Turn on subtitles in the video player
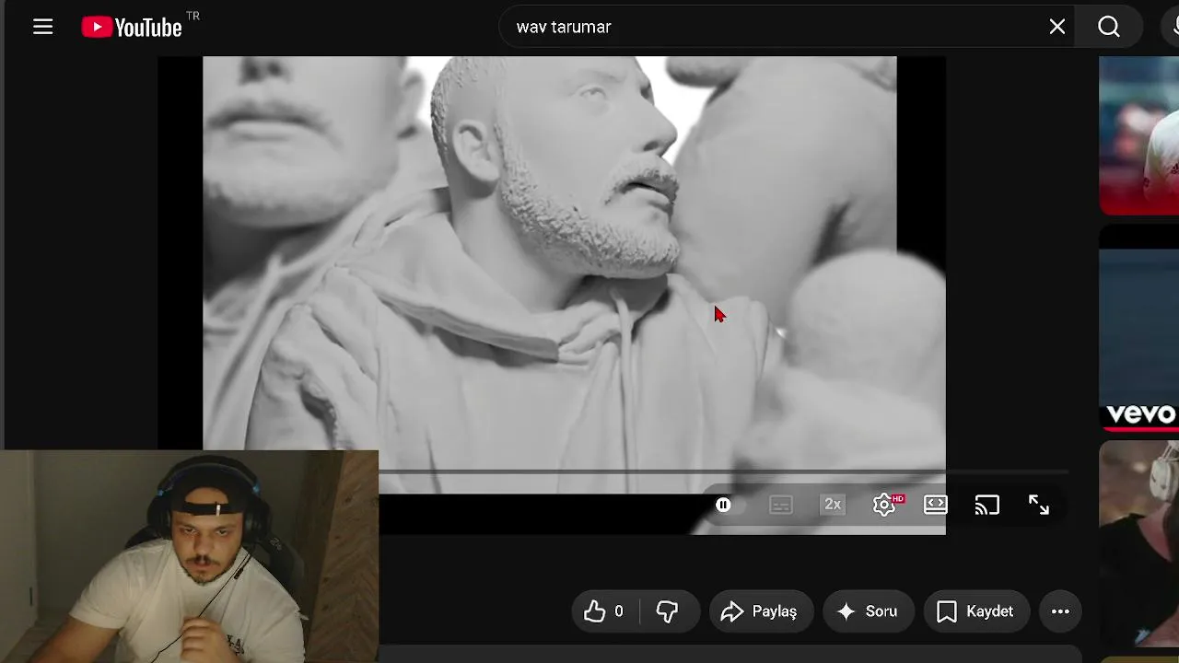The image size is (1179, 663). (x=780, y=505)
